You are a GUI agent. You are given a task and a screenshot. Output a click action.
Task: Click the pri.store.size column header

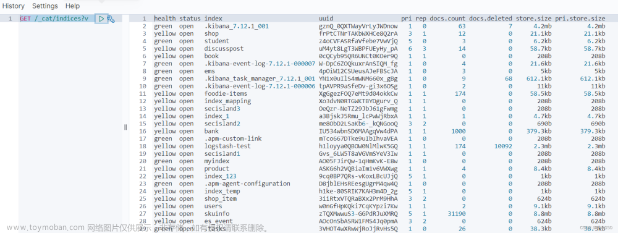click(580, 19)
